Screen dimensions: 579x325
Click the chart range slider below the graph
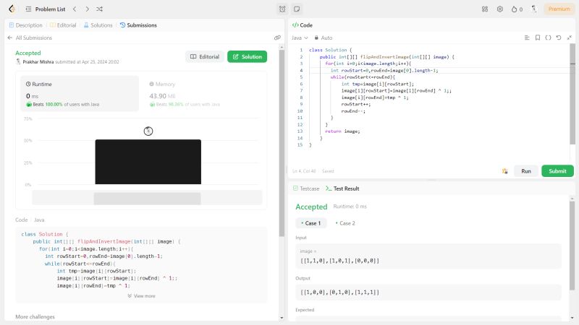147,198
